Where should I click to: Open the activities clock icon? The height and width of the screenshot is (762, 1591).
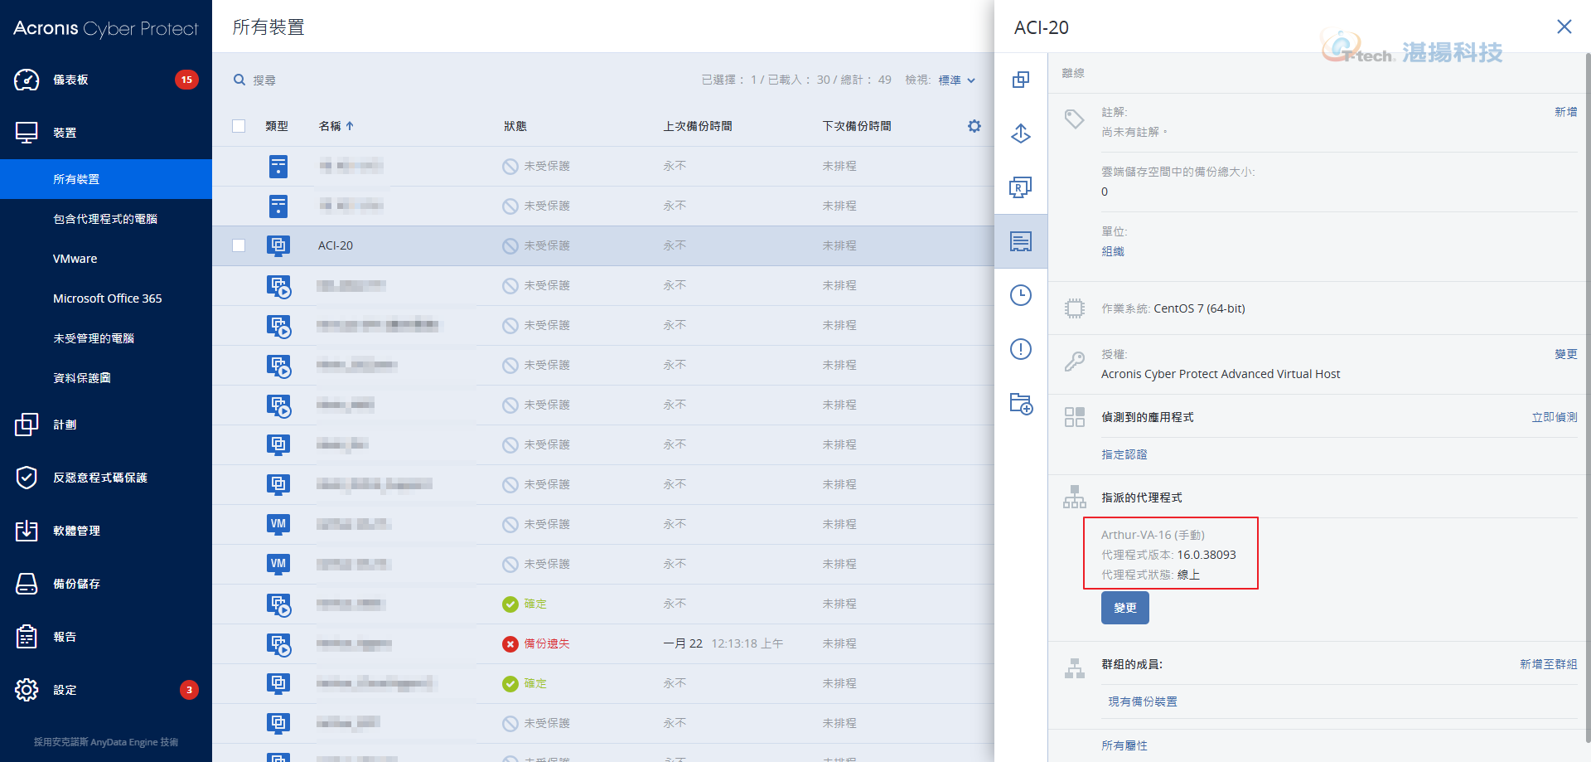1021,295
